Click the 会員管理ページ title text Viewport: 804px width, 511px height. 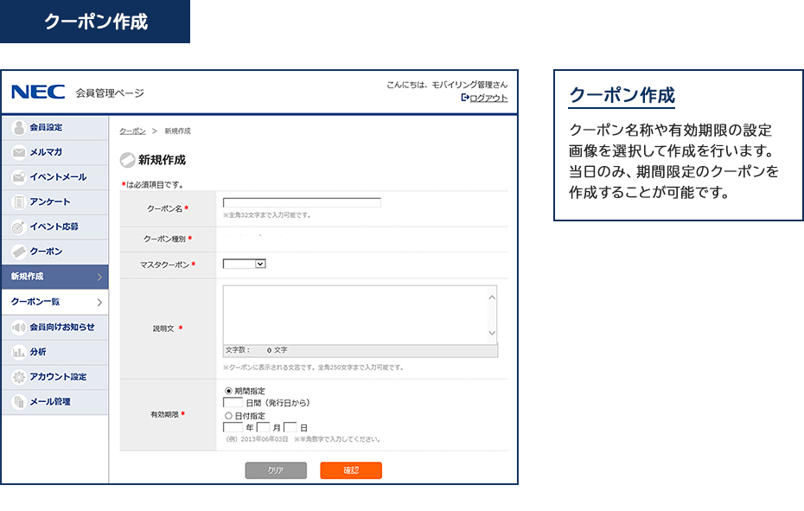pos(110,93)
